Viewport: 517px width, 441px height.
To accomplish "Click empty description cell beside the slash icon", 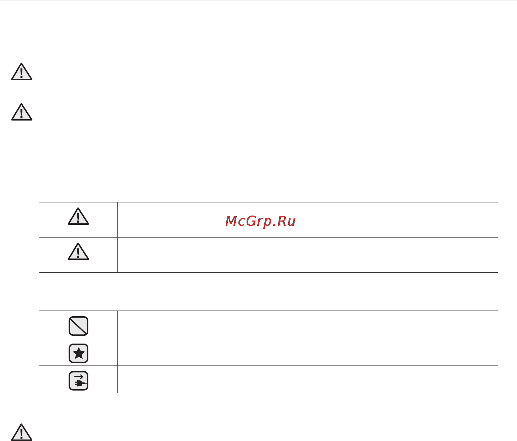I will point(308,324).
